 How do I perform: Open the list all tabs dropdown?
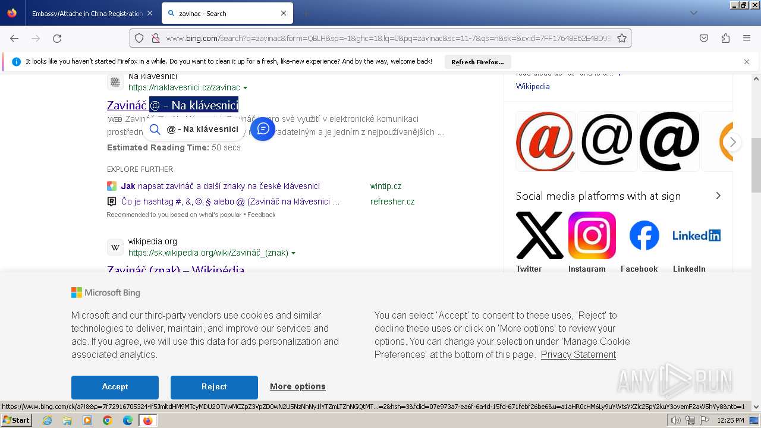click(693, 13)
